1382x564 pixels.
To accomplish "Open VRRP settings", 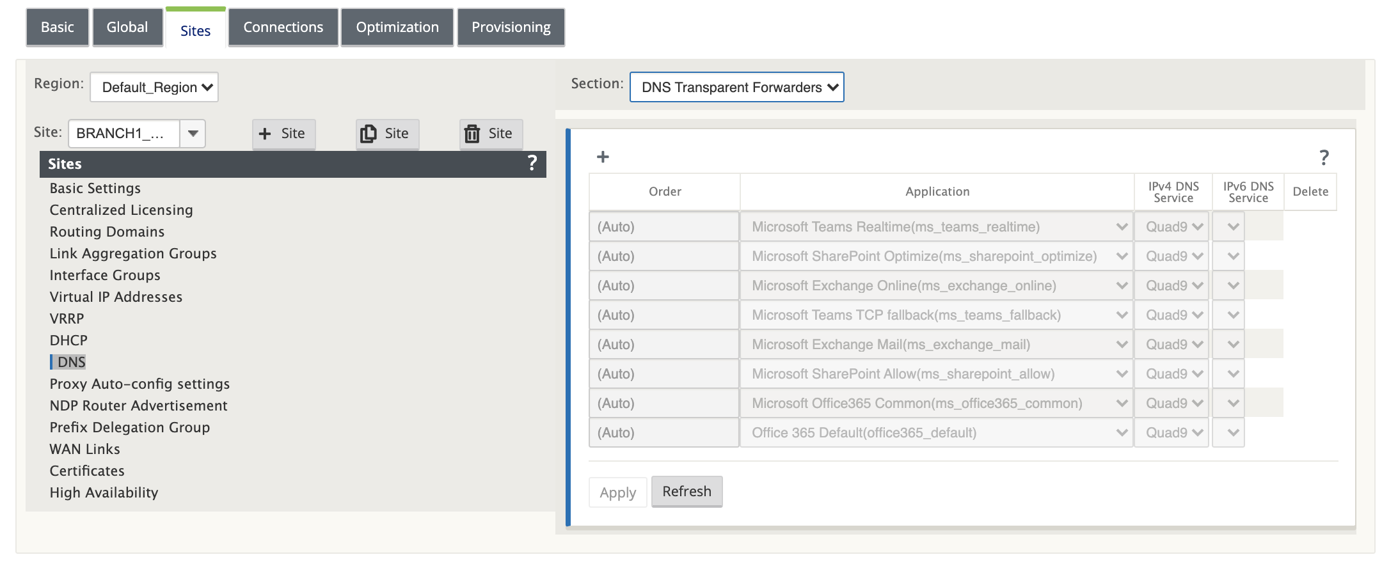I will coord(67,318).
